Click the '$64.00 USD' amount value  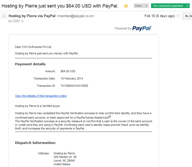(x=68, y=71)
